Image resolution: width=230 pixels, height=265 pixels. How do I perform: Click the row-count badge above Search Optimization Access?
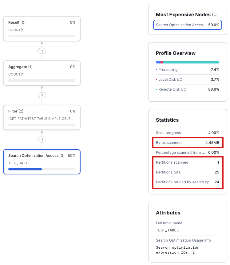[42, 140]
